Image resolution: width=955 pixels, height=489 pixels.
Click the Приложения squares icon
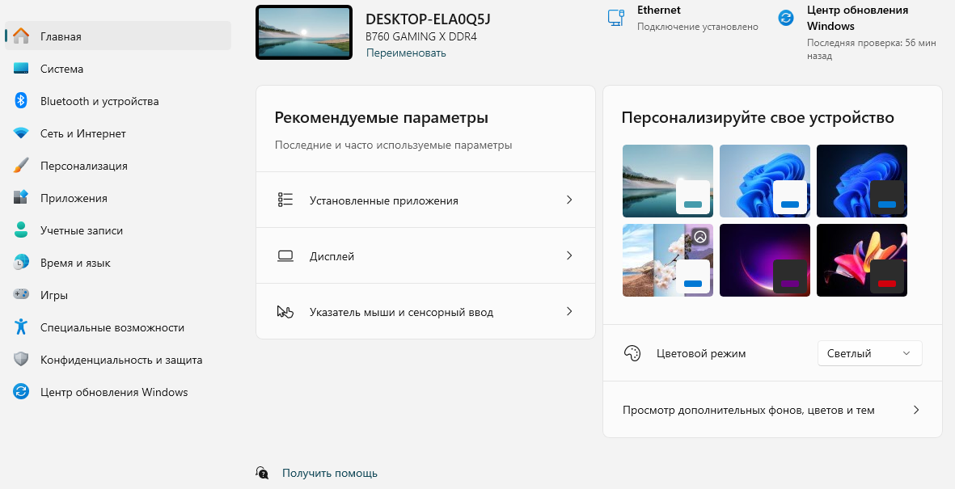pyautogui.click(x=21, y=198)
